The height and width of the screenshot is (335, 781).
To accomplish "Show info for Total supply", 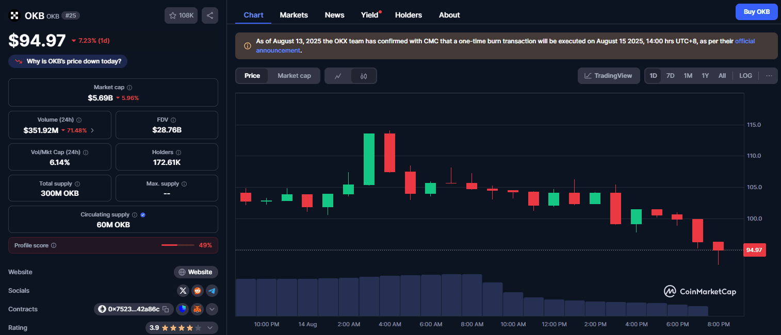I will pos(77,183).
